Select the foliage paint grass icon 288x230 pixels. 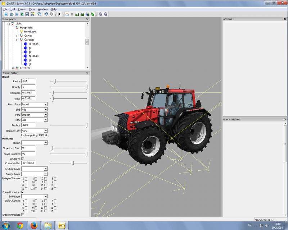click(93, 14)
